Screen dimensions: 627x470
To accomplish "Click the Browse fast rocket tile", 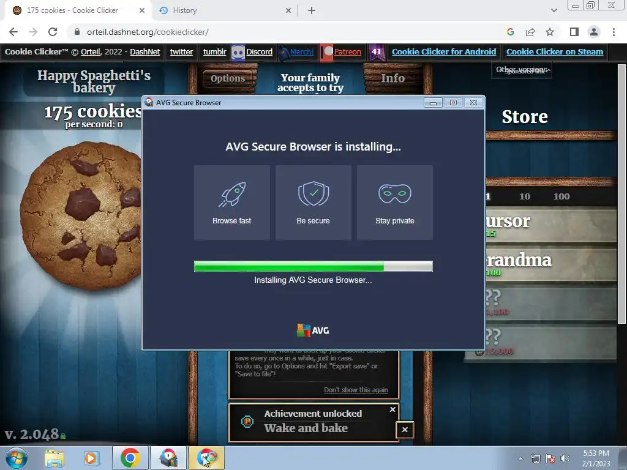I will pos(232,203).
